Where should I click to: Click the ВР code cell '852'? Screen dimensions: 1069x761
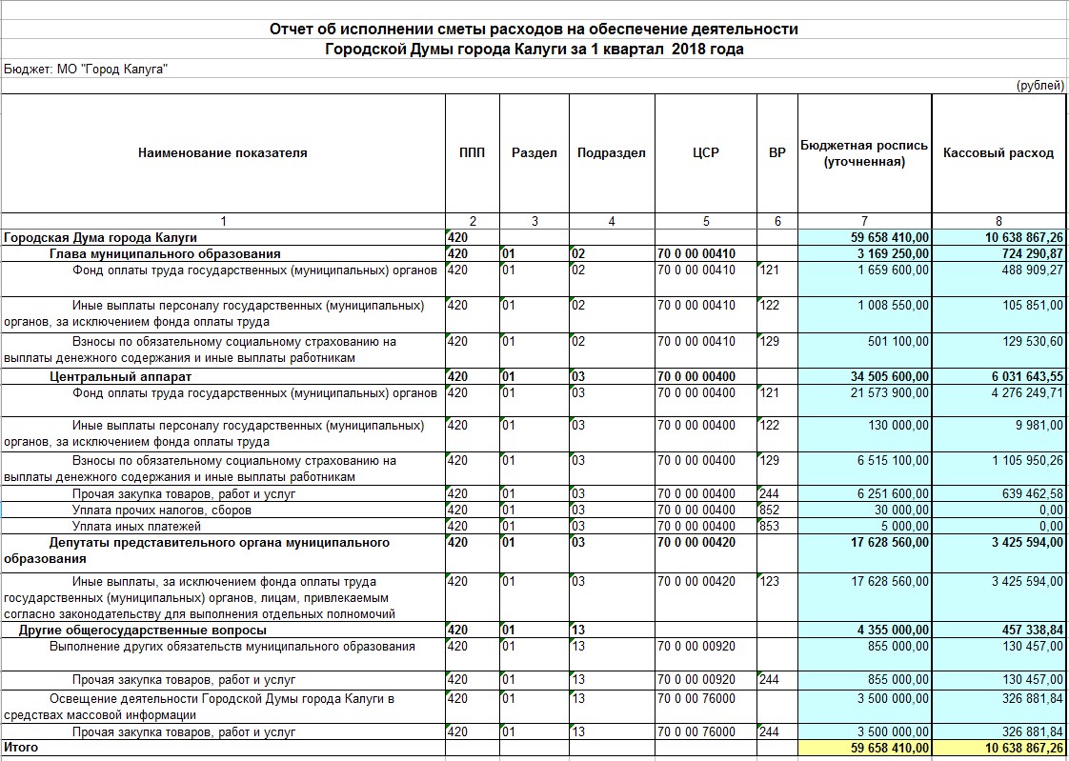coord(771,511)
